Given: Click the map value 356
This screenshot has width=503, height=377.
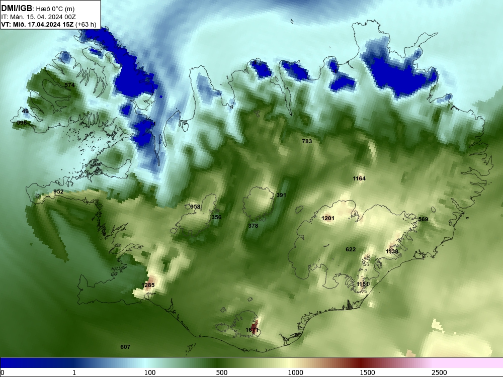Looking at the screenshot, I should pos(216,217).
